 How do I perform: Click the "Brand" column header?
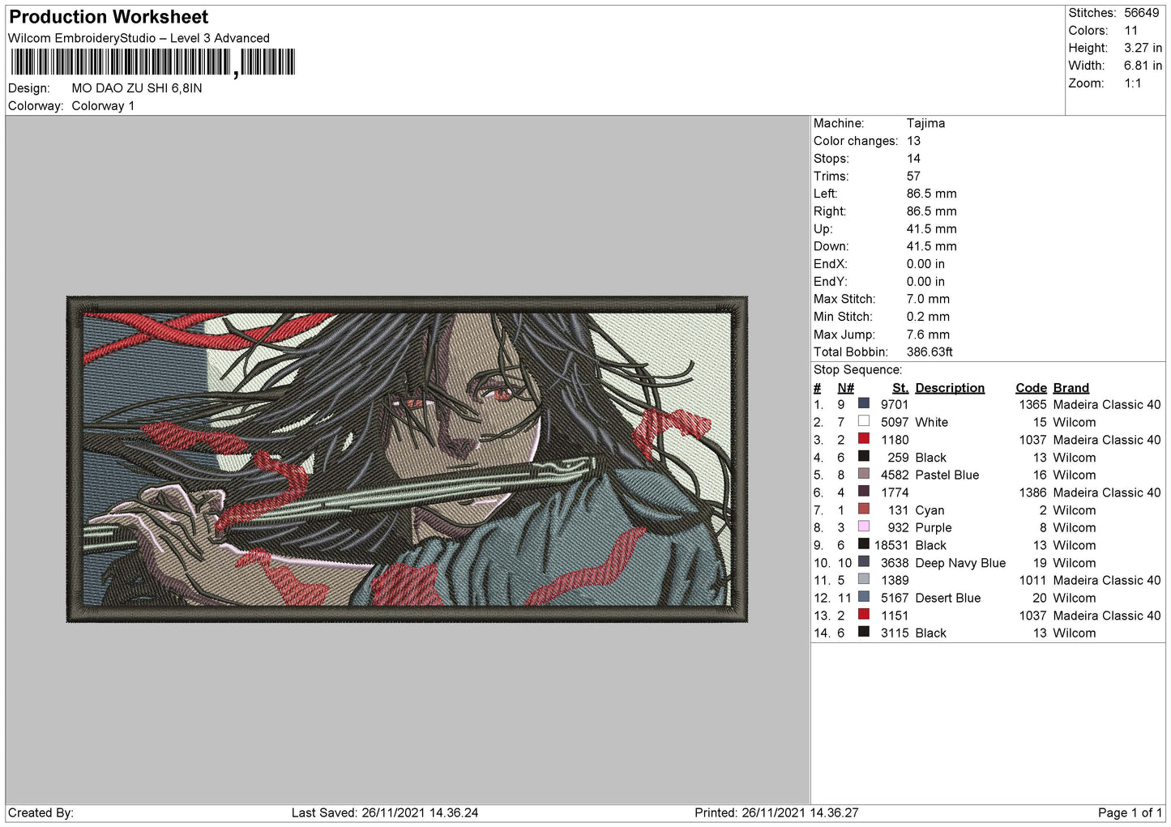[x=1071, y=388]
